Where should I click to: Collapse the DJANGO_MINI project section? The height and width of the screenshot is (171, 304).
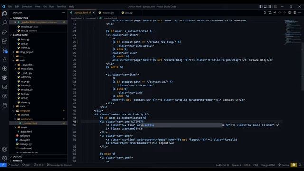[20, 35]
